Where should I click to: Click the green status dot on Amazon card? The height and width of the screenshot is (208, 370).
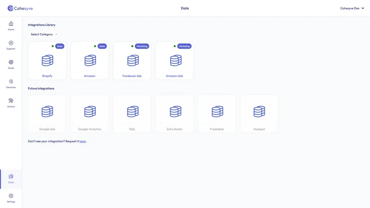click(x=95, y=46)
